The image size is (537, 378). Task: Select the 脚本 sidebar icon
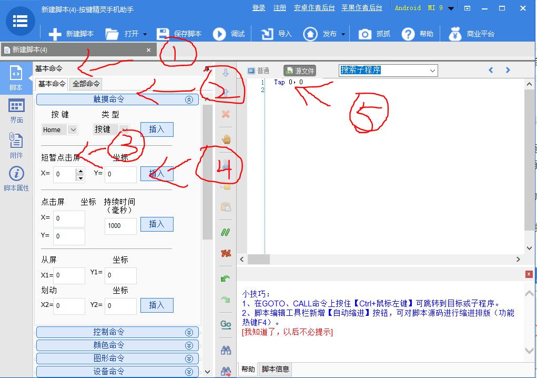(x=16, y=76)
